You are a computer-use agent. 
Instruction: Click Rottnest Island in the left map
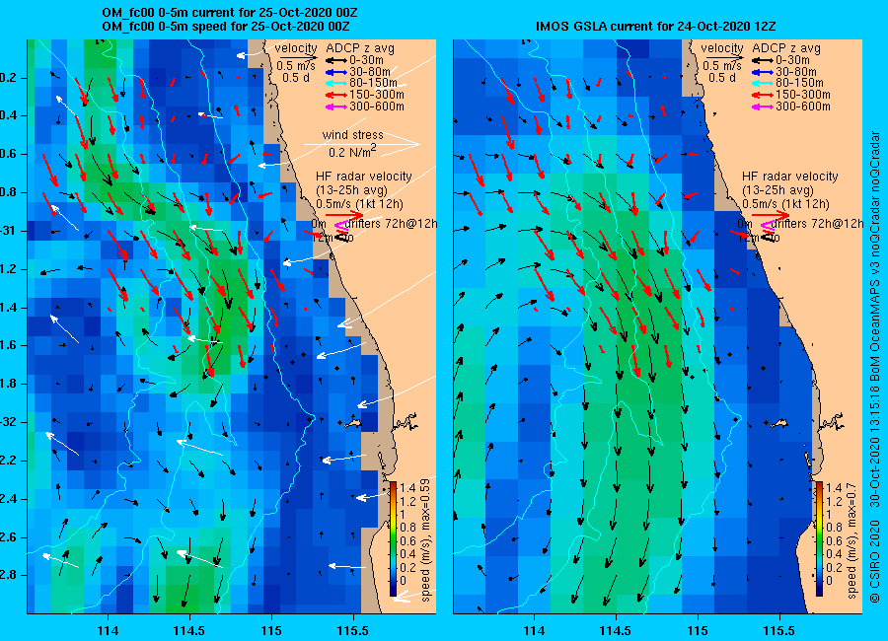point(355,422)
